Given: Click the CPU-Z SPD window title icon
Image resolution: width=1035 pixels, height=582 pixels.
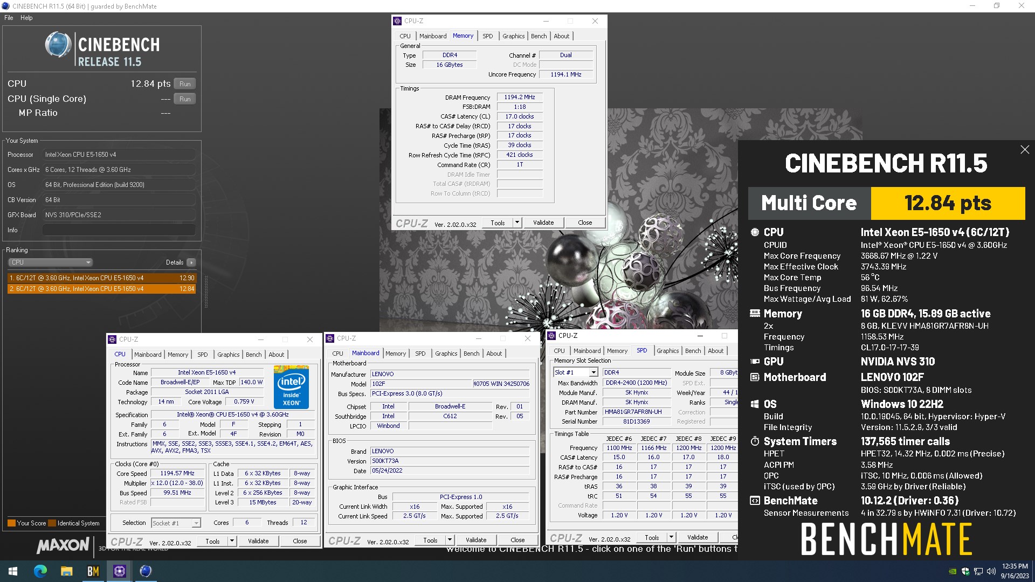Looking at the screenshot, I should click(552, 336).
